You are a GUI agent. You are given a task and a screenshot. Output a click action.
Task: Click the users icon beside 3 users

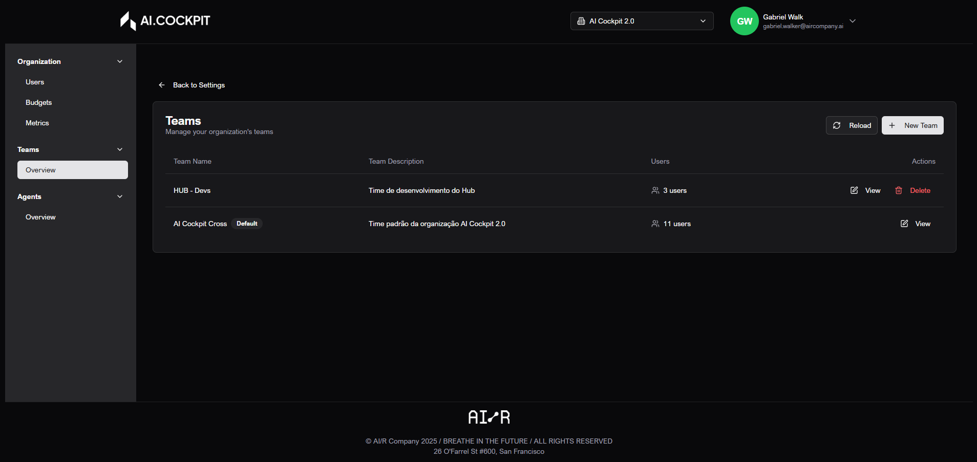[x=655, y=190]
